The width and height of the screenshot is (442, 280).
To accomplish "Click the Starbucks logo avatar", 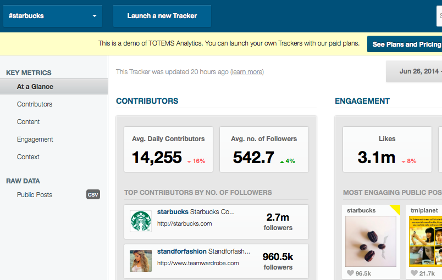I will click(141, 221).
